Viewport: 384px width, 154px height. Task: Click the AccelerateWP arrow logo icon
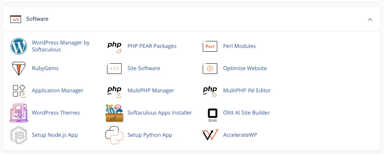click(x=210, y=134)
